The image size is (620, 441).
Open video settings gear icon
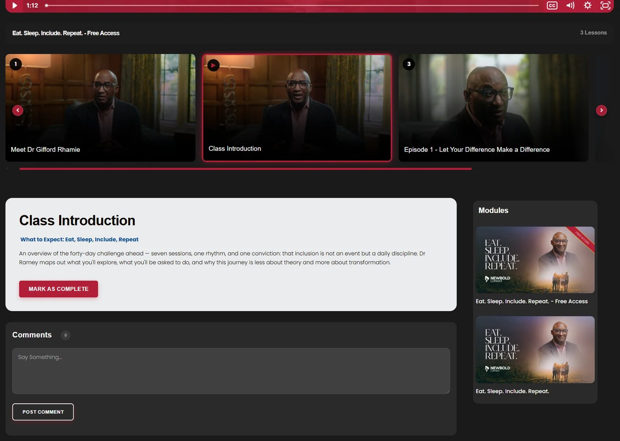(587, 5)
